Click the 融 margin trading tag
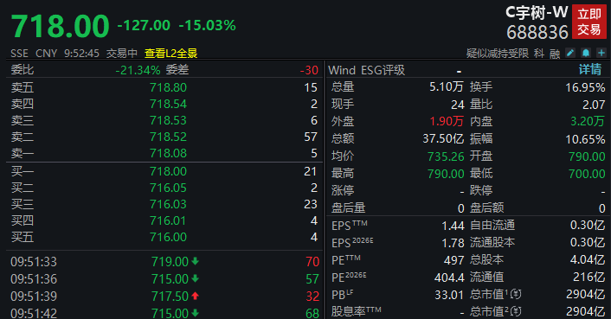Screen dimensions: 611x319 [555, 54]
